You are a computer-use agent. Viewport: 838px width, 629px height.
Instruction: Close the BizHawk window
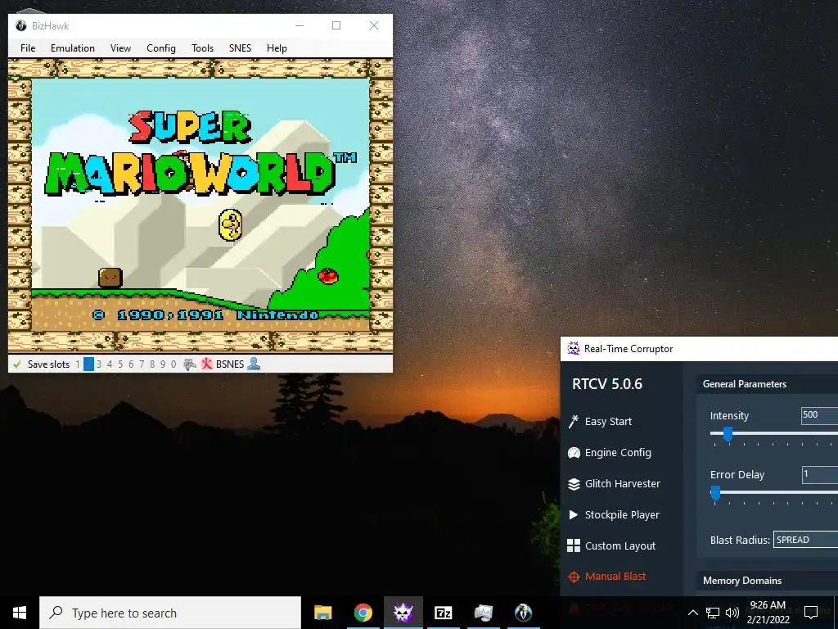pyautogui.click(x=374, y=25)
